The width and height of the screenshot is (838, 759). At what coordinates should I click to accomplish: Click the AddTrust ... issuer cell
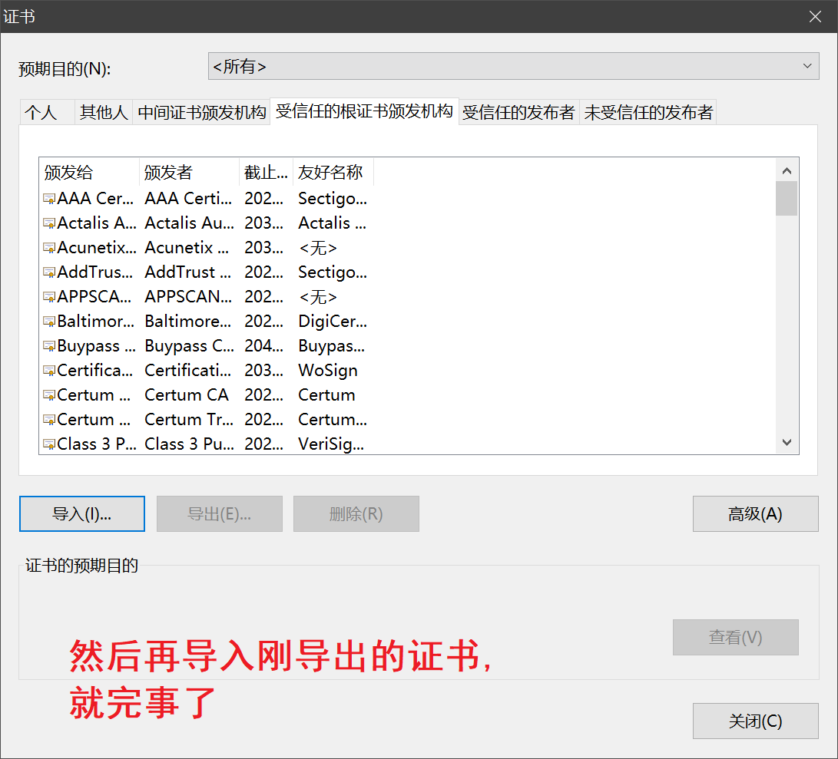(x=187, y=272)
